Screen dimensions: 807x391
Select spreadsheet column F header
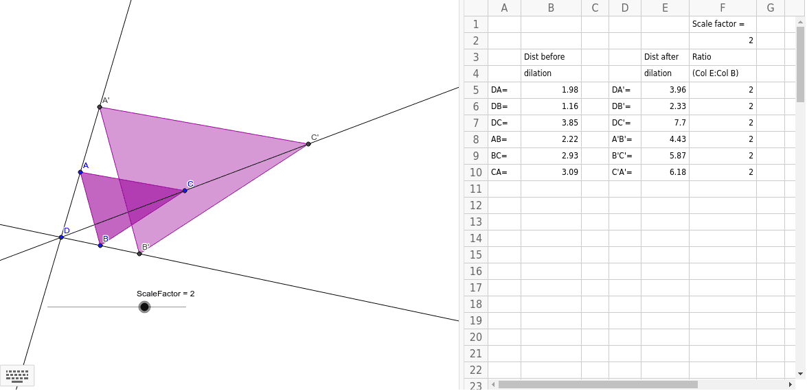pyautogui.click(x=723, y=8)
